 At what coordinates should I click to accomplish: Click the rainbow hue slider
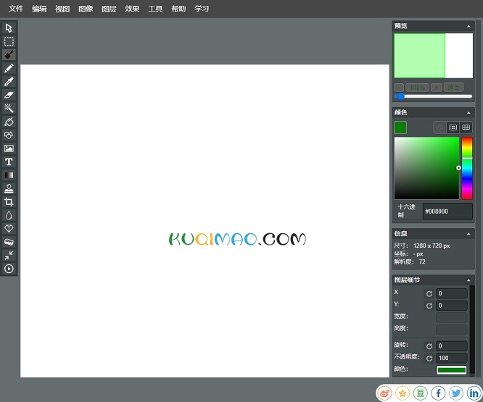[467, 168]
